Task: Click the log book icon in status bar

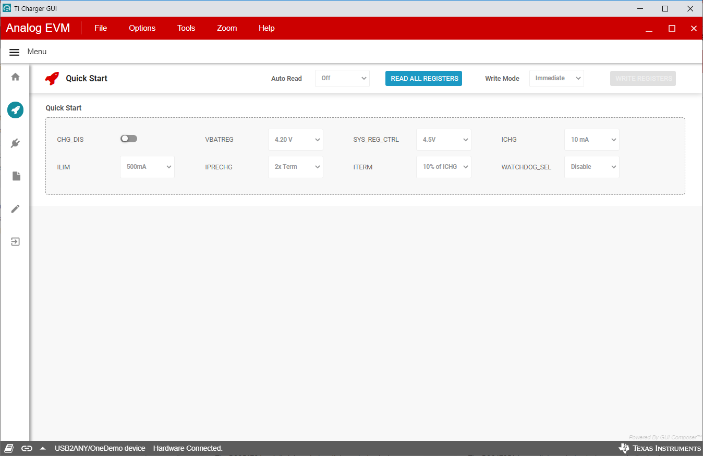Action: (x=9, y=448)
